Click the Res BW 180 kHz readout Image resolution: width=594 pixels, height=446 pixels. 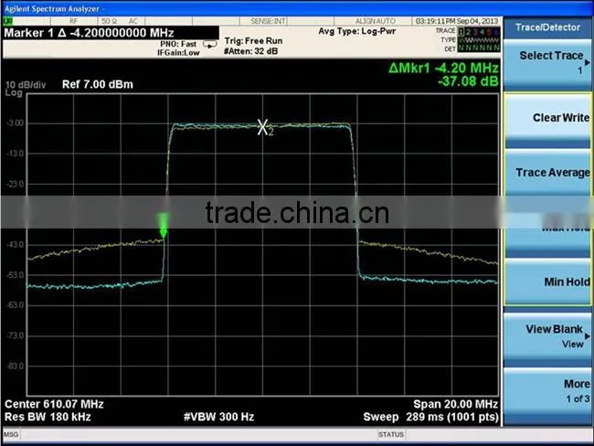[48, 417]
